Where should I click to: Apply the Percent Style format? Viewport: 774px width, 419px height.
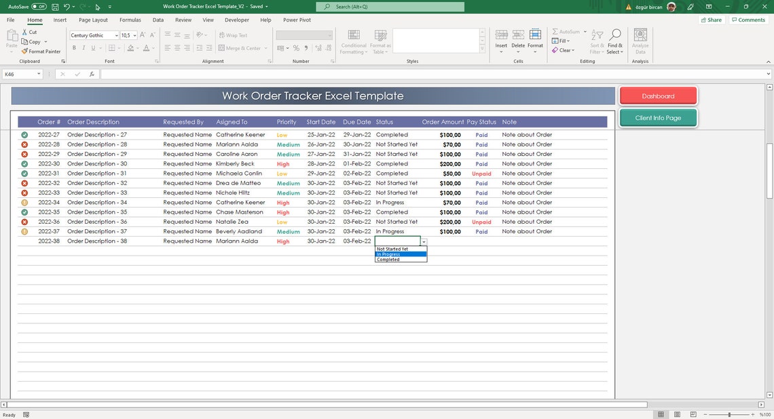297,48
